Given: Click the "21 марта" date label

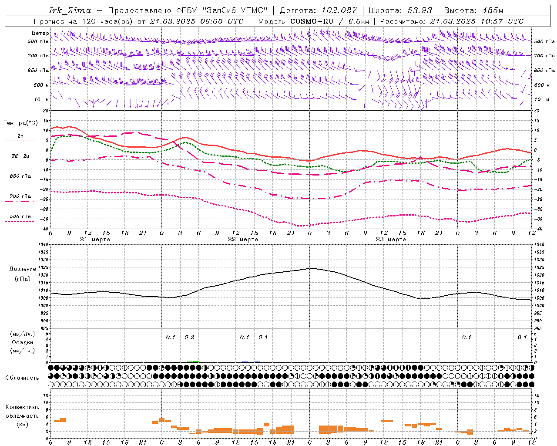Looking at the screenshot, I should tap(95, 240).
